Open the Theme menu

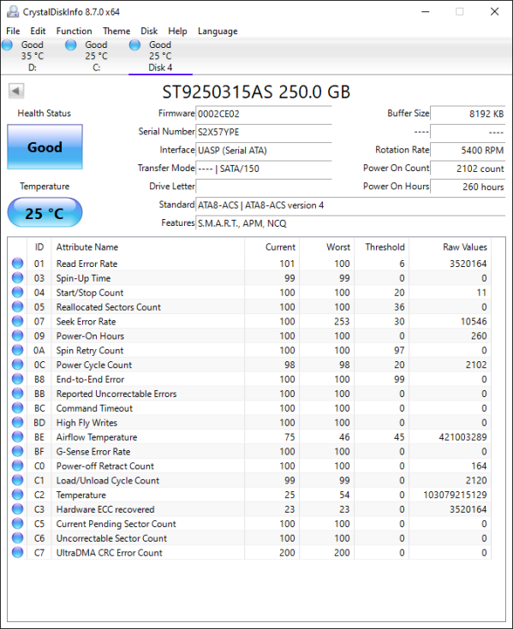[x=116, y=32]
